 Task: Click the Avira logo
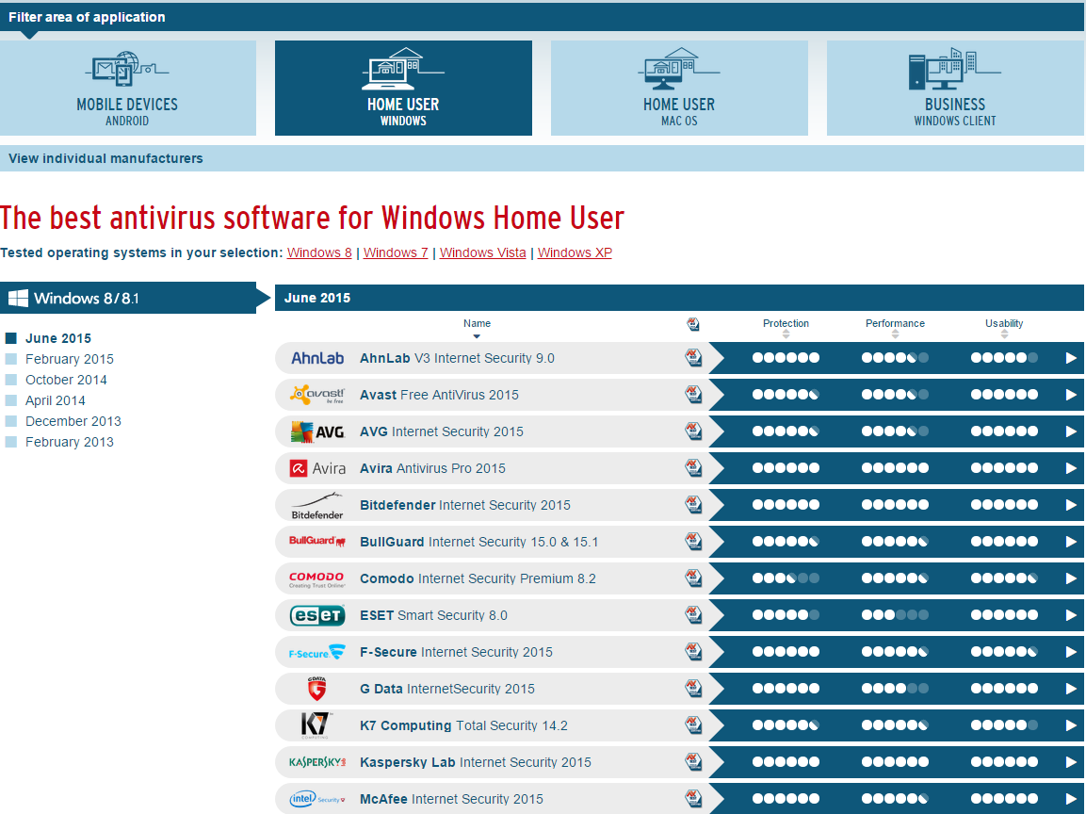coord(317,468)
